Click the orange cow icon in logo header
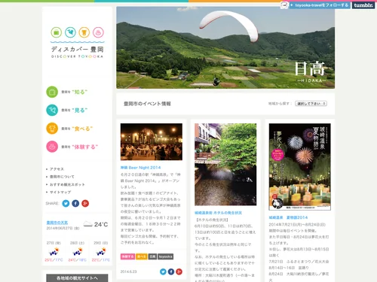 [x=84, y=32]
